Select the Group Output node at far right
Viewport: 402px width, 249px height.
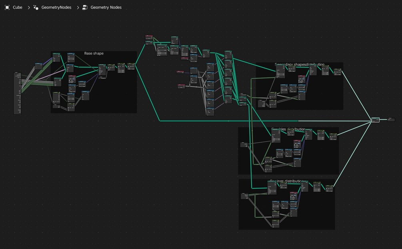click(x=391, y=120)
